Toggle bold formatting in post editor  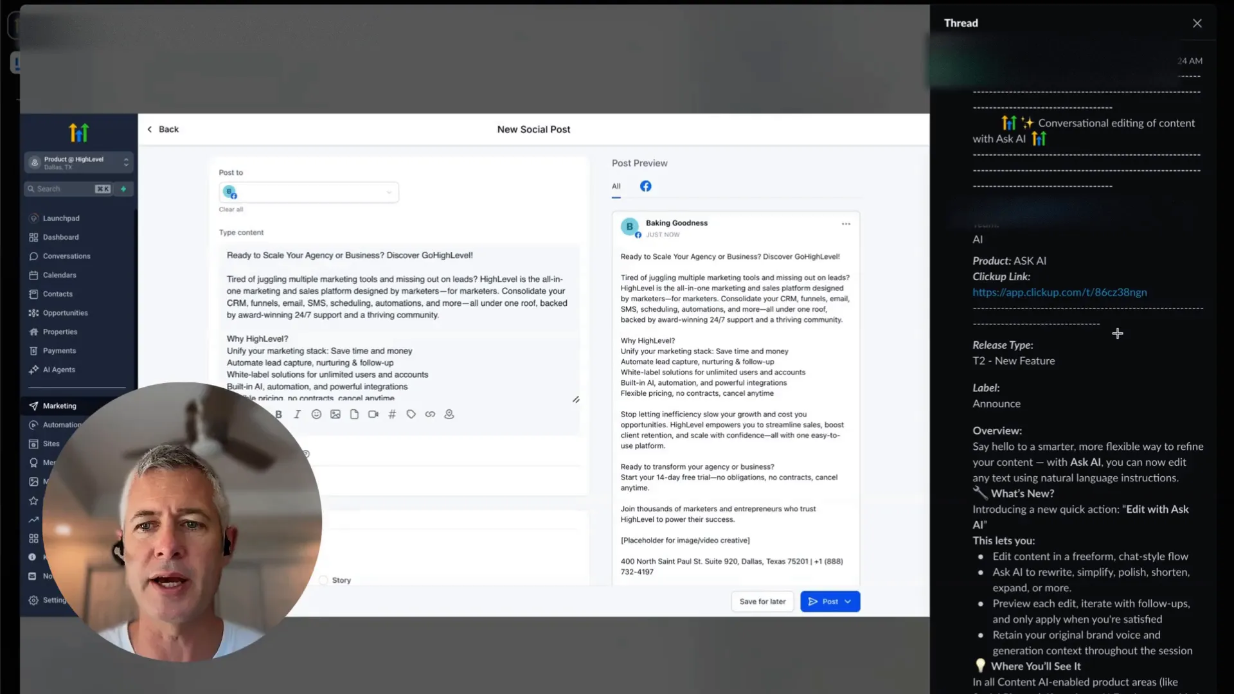coord(278,414)
